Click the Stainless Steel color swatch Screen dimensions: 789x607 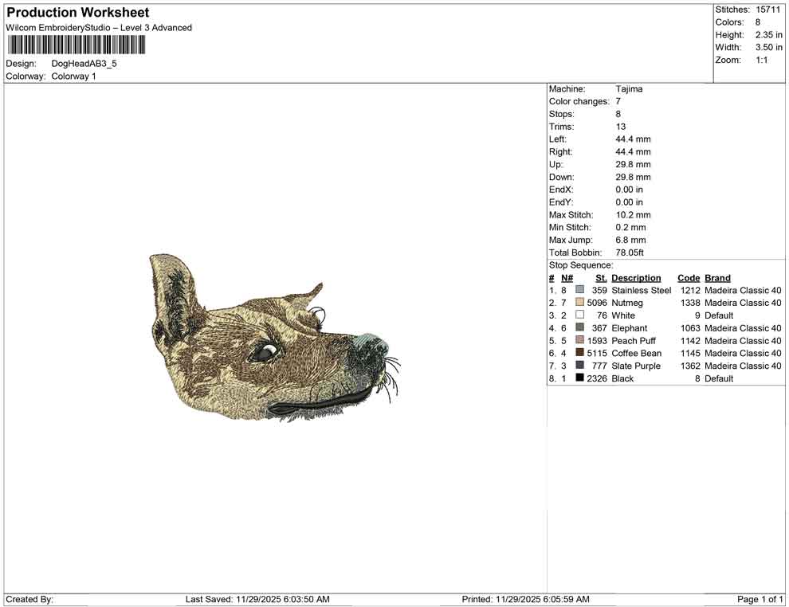coord(579,290)
